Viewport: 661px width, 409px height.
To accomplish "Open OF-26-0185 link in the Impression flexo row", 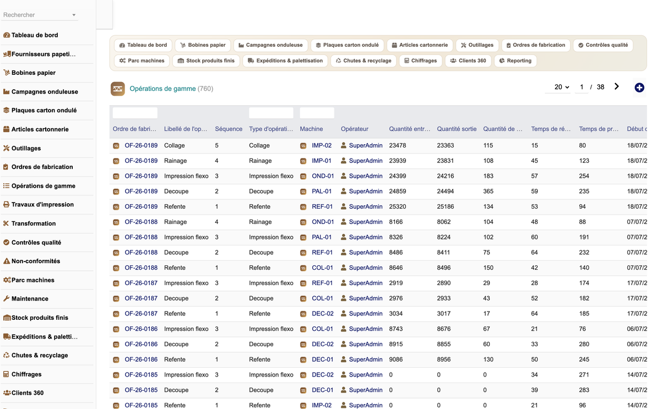I will point(141,374).
